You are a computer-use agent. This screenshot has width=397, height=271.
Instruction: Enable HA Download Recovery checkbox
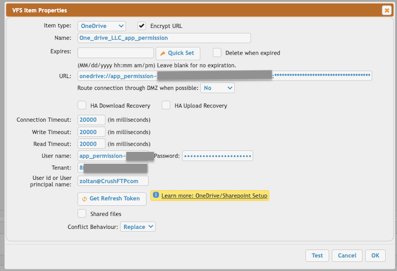[x=82, y=105]
